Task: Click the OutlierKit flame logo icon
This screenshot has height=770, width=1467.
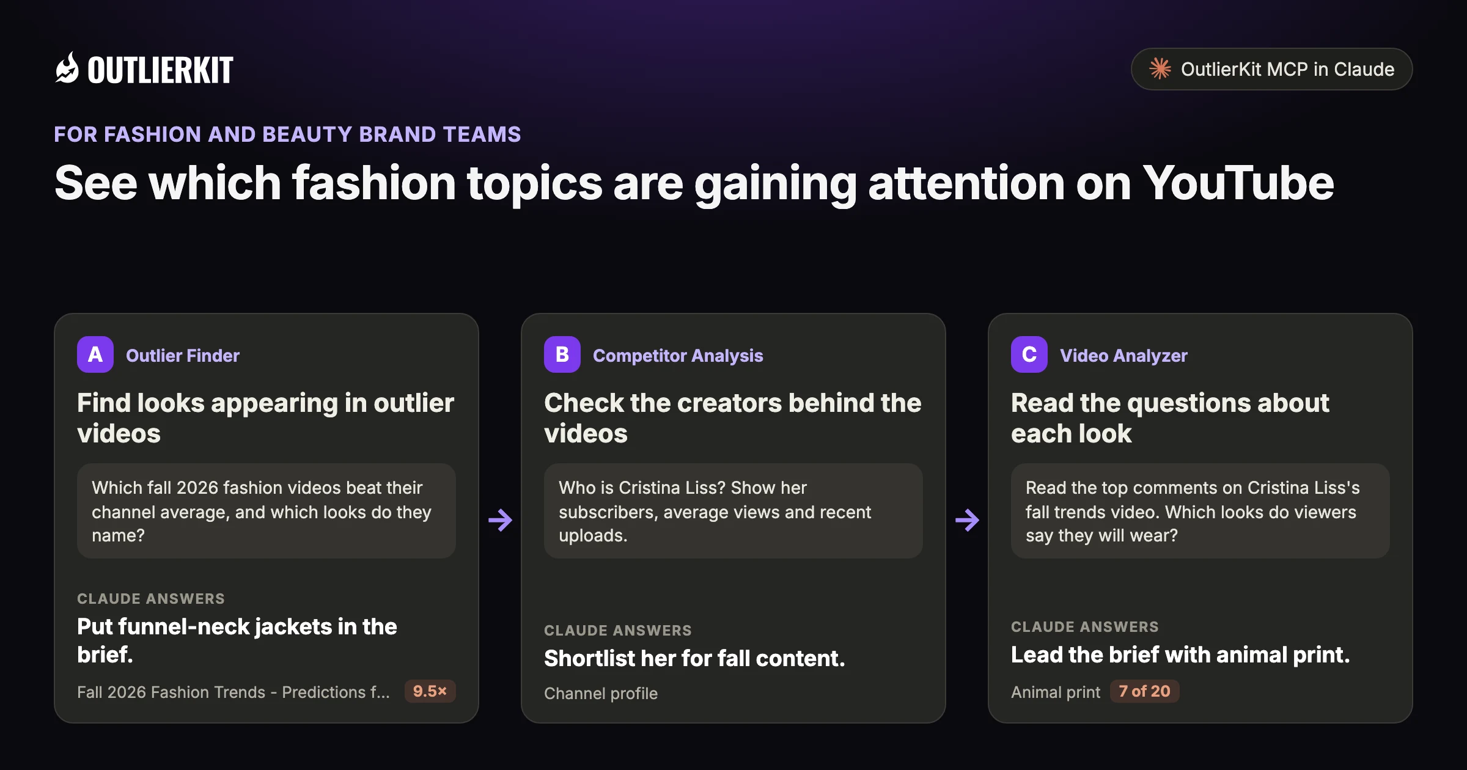Action: [67, 68]
